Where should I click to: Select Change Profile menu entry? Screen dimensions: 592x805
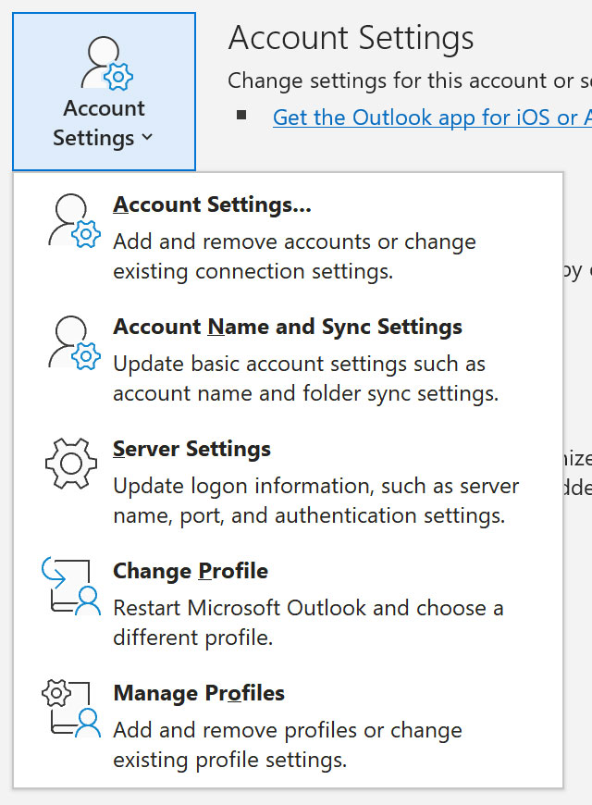point(191,571)
